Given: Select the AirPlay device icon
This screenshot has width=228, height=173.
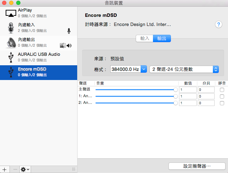Looking at the screenshot, I should 11,13.
